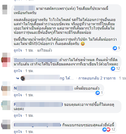Like the ขอบคุณค่ะอาจารย์ comment

18,116
